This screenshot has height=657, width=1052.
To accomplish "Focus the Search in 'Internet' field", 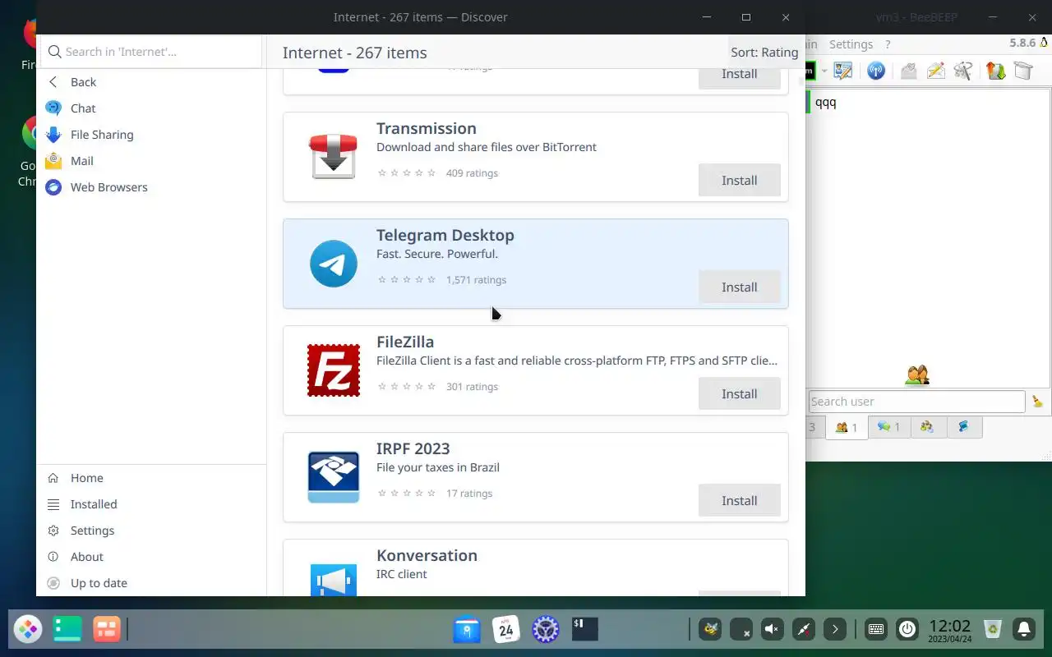I will coord(151,52).
